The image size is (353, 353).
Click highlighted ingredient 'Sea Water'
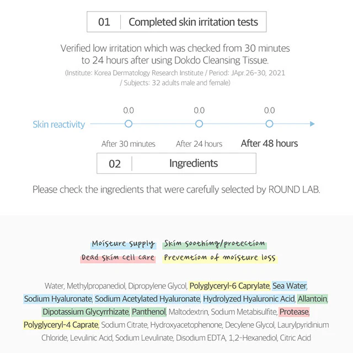point(290,286)
